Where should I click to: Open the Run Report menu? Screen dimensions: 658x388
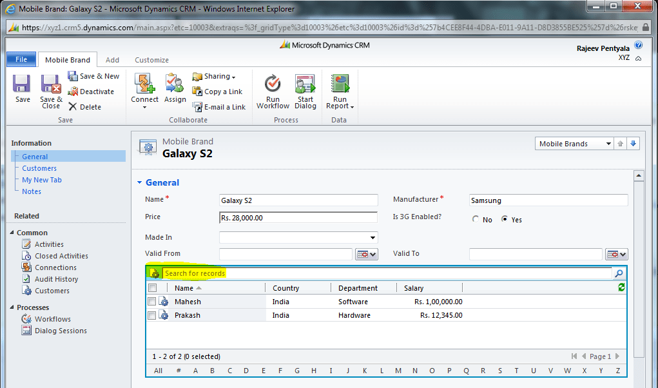pos(340,91)
